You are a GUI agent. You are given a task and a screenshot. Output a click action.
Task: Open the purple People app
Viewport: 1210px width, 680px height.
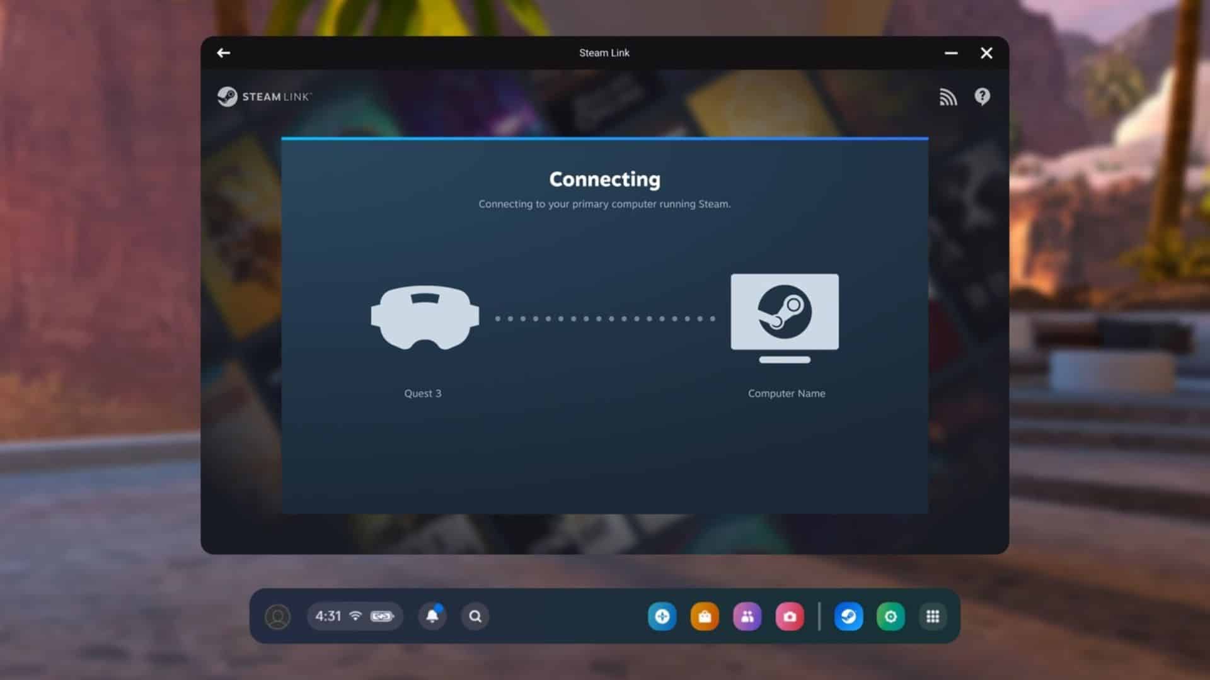747,616
